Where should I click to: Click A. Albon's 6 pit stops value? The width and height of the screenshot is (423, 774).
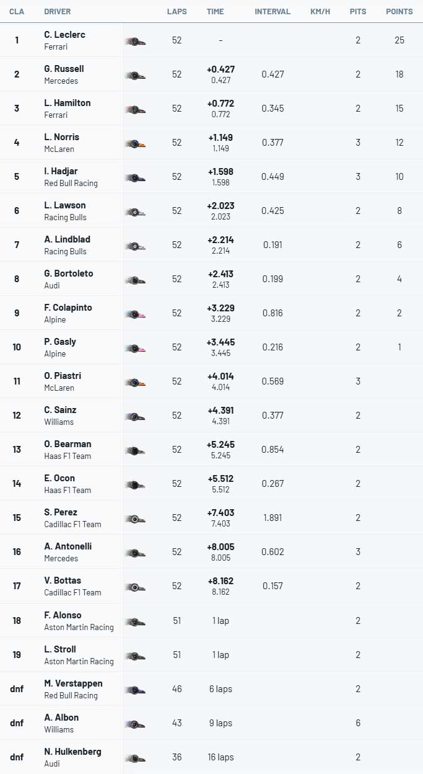(x=358, y=723)
